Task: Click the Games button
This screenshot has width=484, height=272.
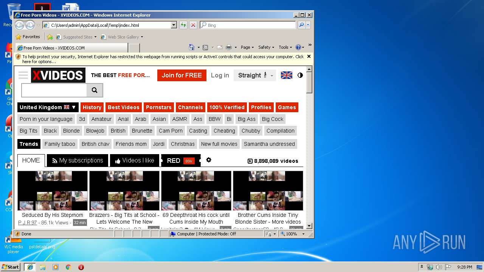Action: [x=287, y=107]
